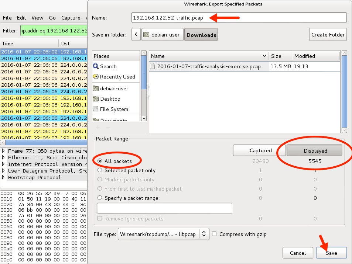
Task: Select the Desktop folder icon in Places
Action: (x=96, y=99)
